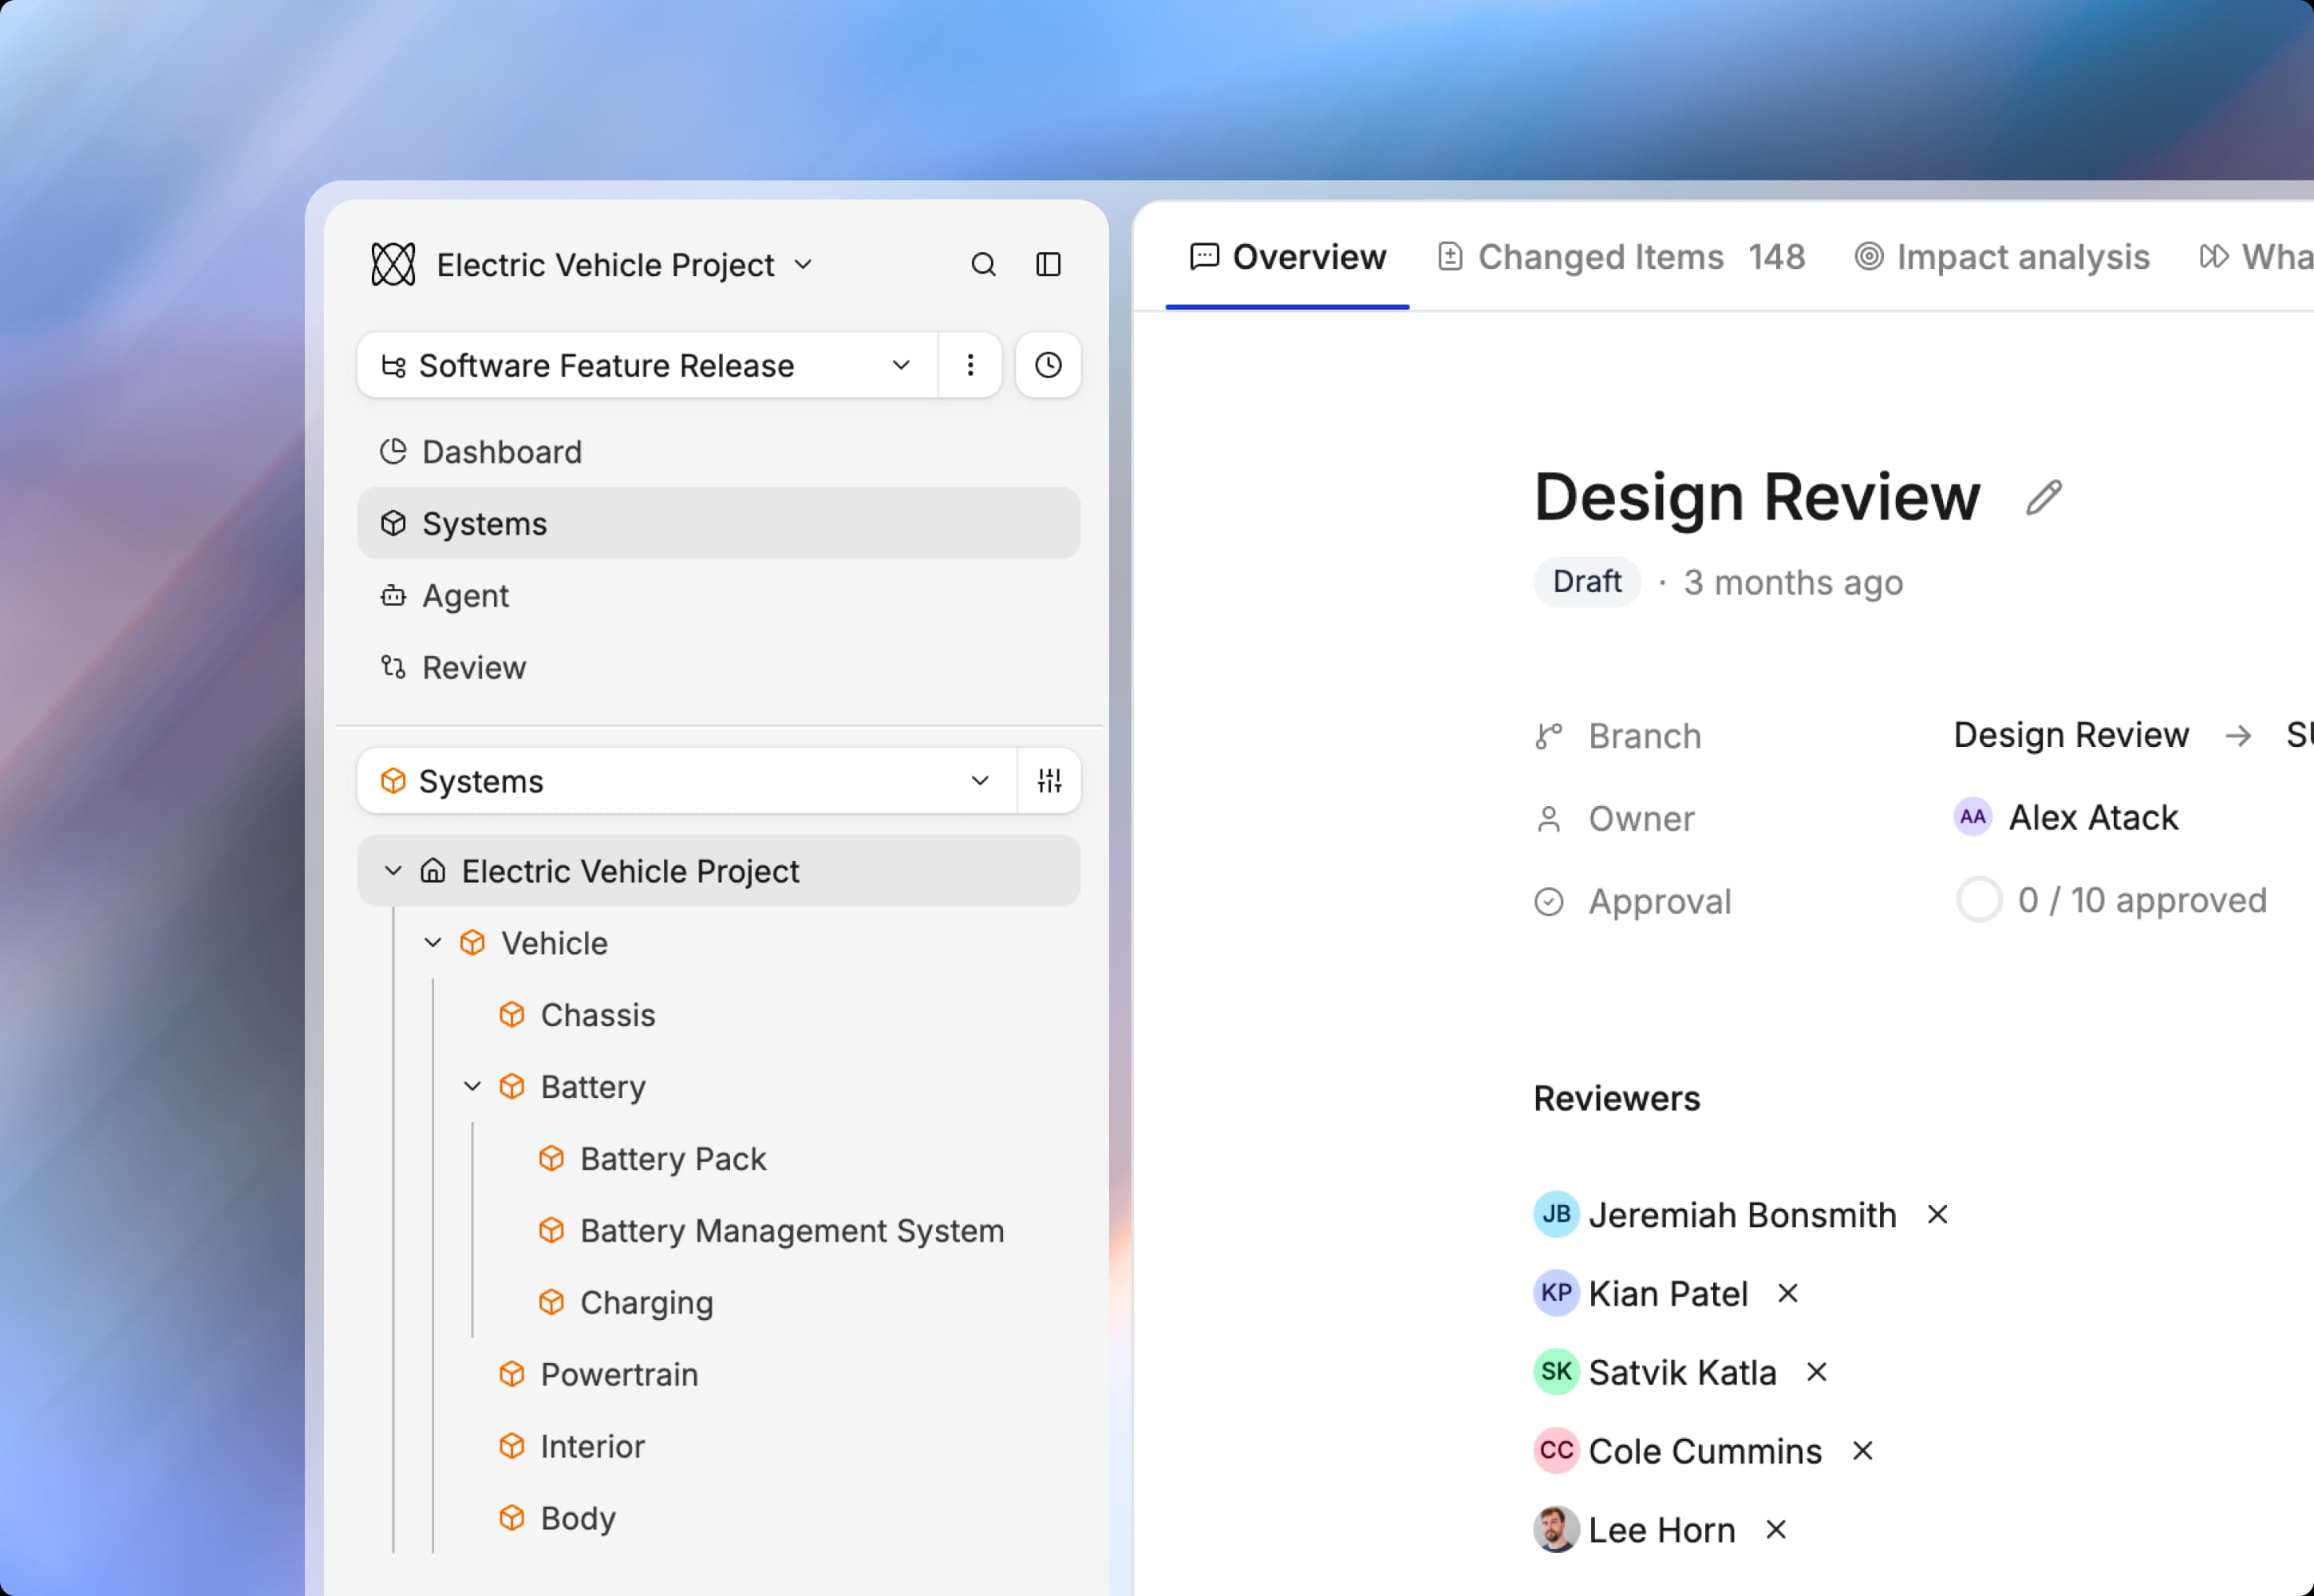The height and width of the screenshot is (1596, 2314).
Task: Click the pencil edit icon beside Design Review
Action: [2044, 497]
